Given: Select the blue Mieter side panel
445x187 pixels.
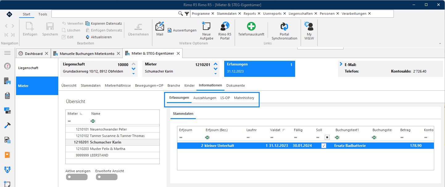Looking at the screenshot, I should coord(37,86).
